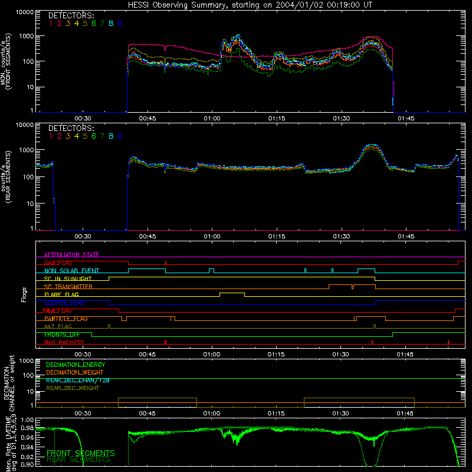Select red detector 1 in rear segments legend
Screen dimensions: 472x472
[51, 136]
